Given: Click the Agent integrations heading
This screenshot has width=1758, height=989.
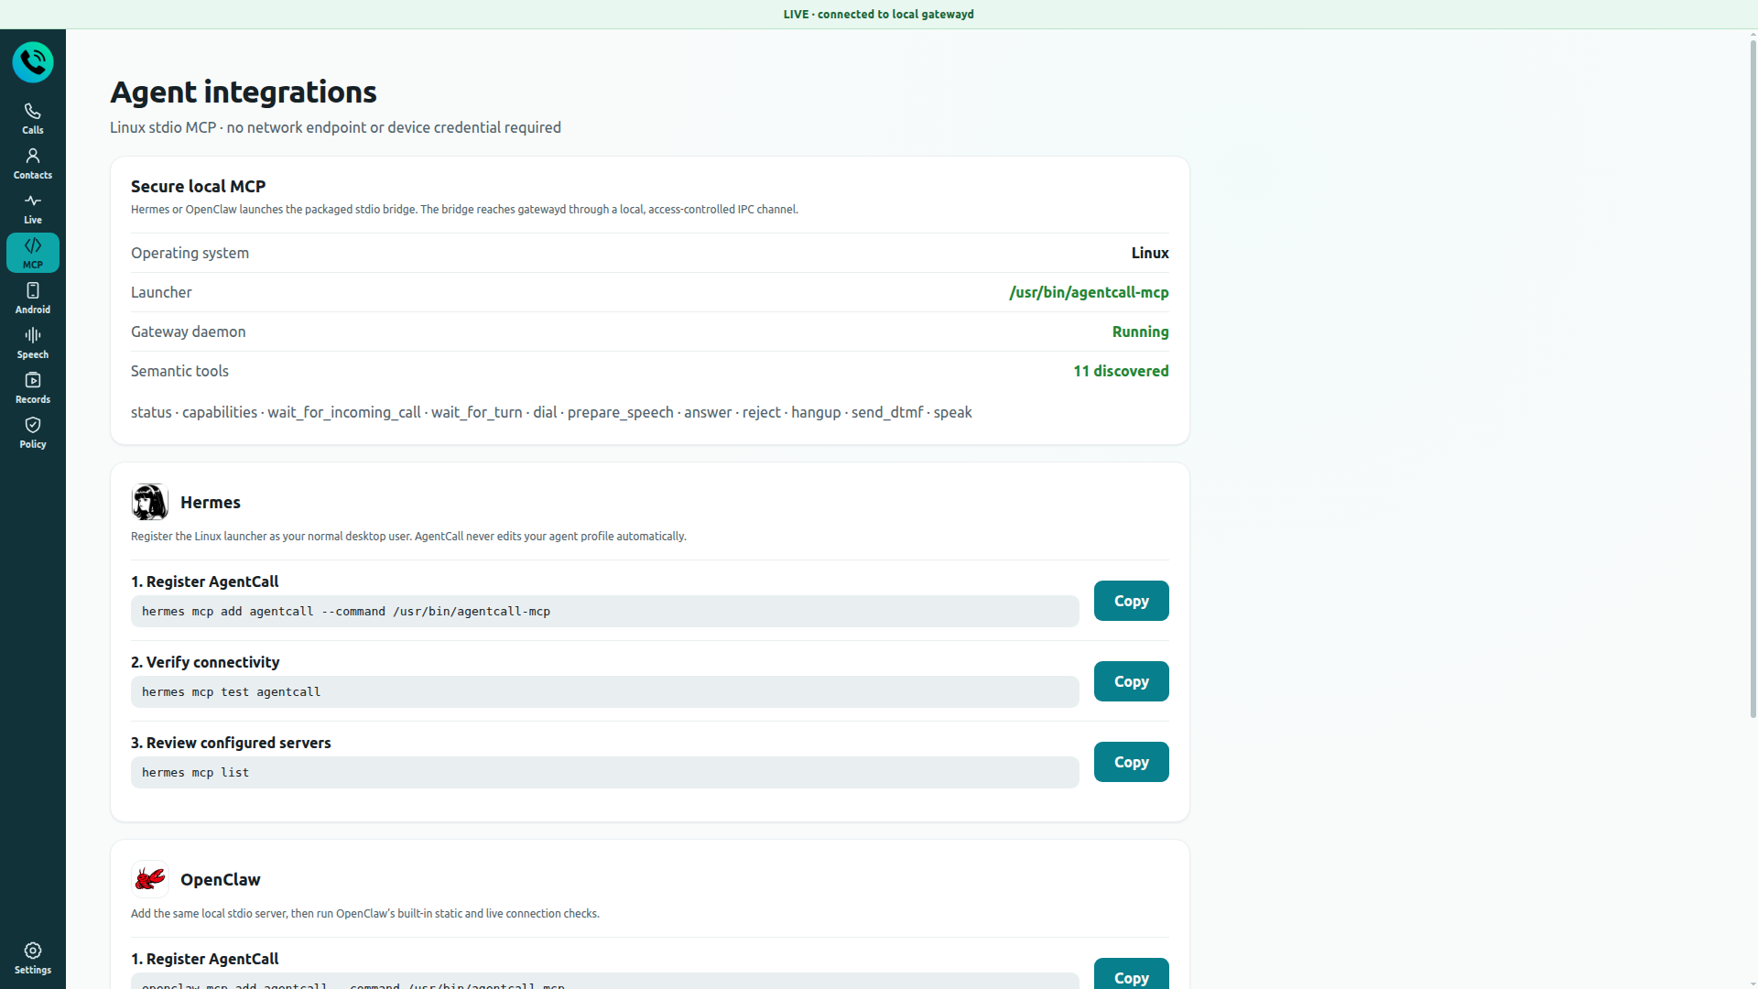Looking at the screenshot, I should pos(244,92).
